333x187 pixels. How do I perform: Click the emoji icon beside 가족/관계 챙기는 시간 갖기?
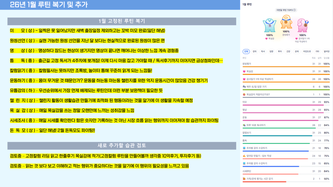tap(244, 179)
